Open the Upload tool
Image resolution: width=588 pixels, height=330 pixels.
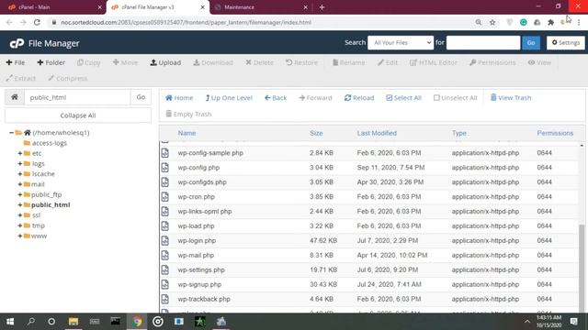point(165,62)
